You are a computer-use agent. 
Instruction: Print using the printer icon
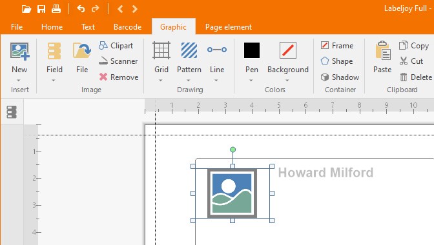[x=56, y=9]
